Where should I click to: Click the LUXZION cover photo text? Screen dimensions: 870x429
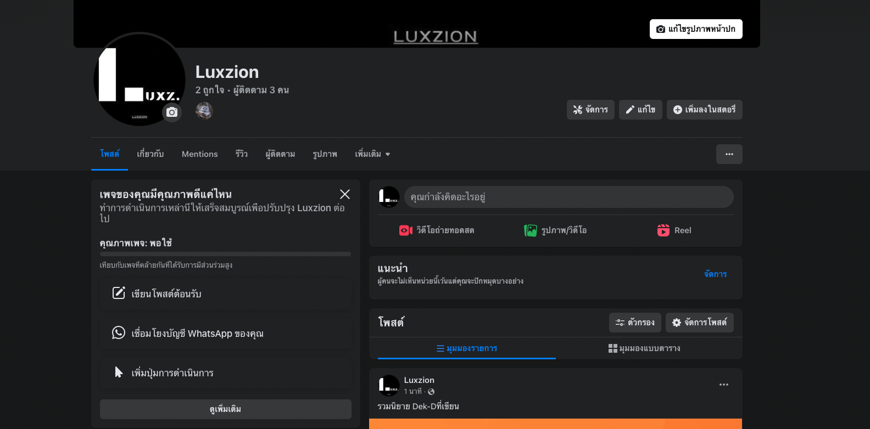436,37
